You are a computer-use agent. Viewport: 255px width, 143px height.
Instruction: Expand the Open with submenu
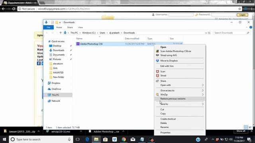tap(203, 85)
